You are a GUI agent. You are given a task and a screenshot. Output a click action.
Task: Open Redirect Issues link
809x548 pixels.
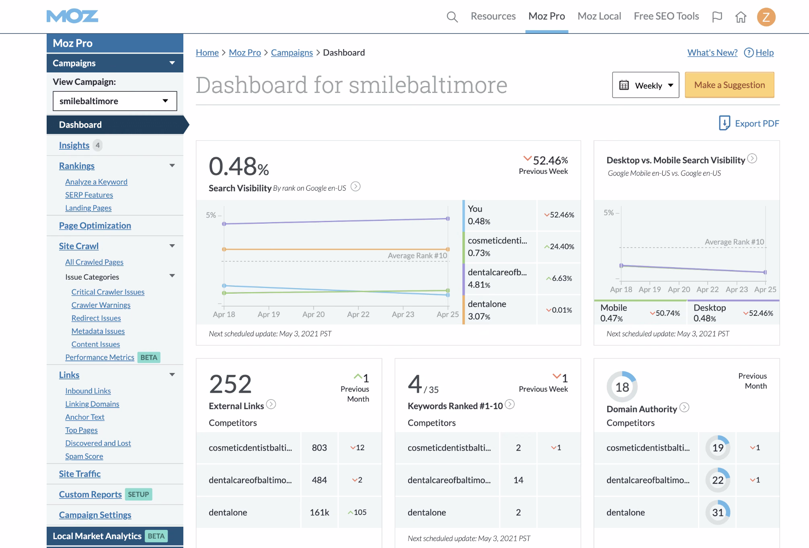pos(96,318)
